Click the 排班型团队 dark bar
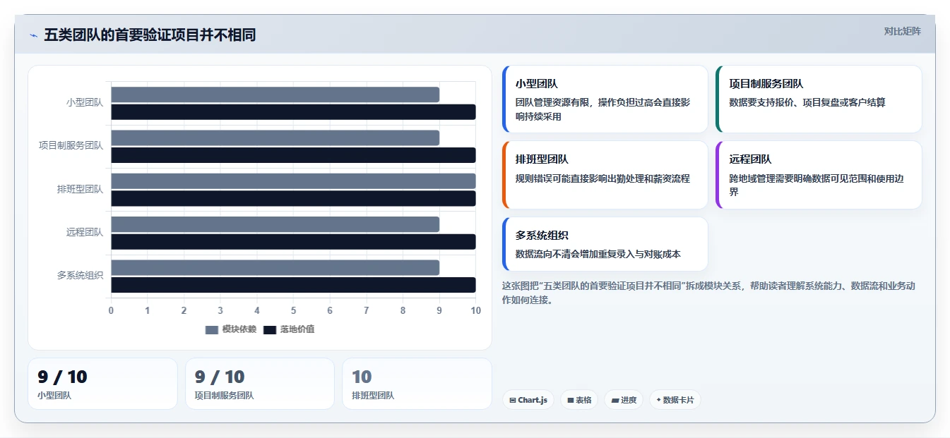Viewport: 950px width, 438px height. pyautogui.click(x=293, y=198)
